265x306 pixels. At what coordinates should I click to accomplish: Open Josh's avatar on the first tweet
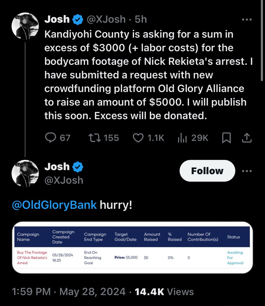click(x=25, y=26)
